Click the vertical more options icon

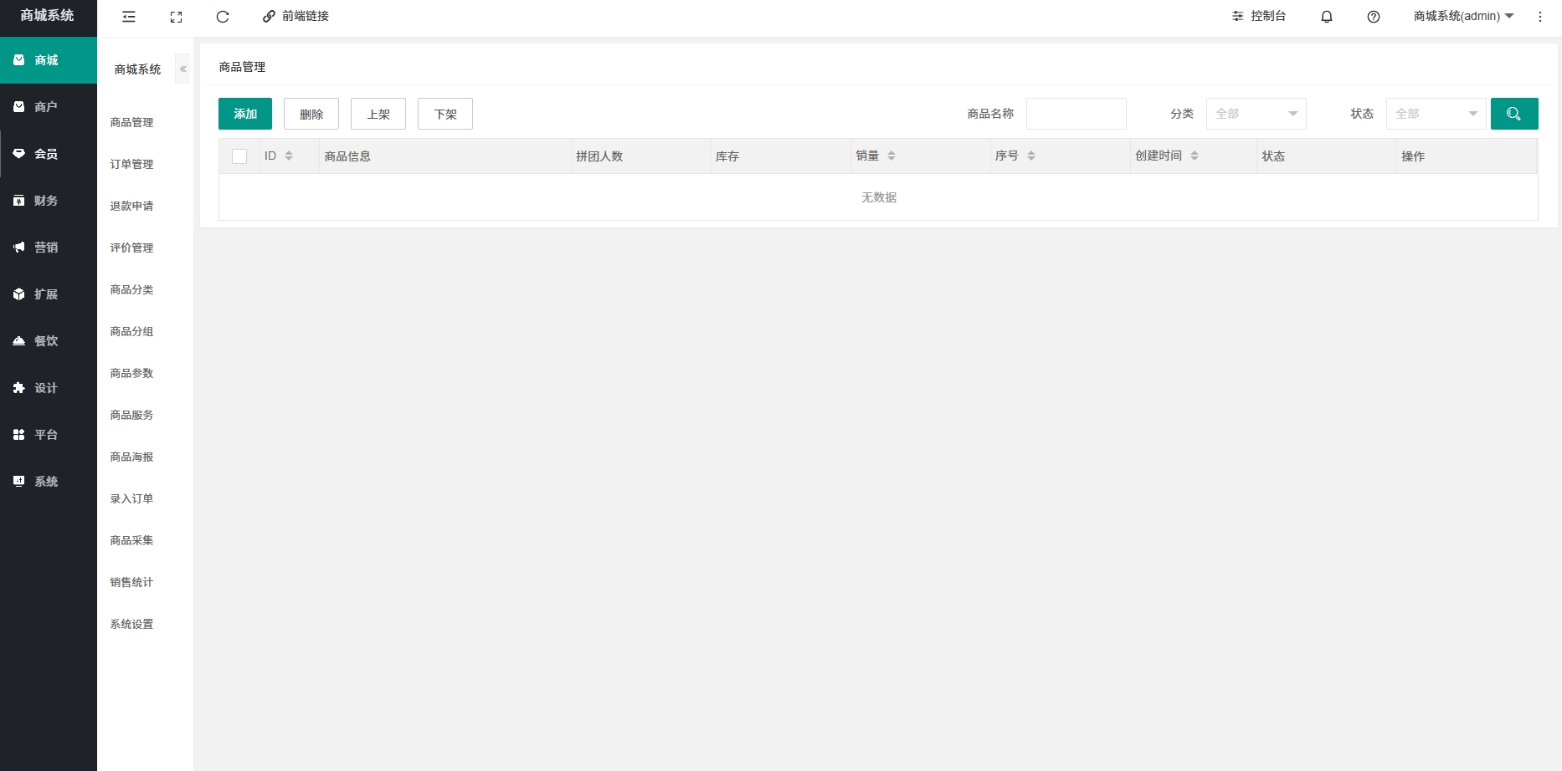point(1540,17)
